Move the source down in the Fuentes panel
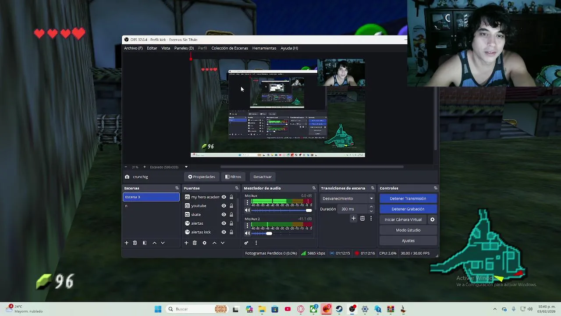The width and height of the screenshot is (561, 316). tap(223, 243)
